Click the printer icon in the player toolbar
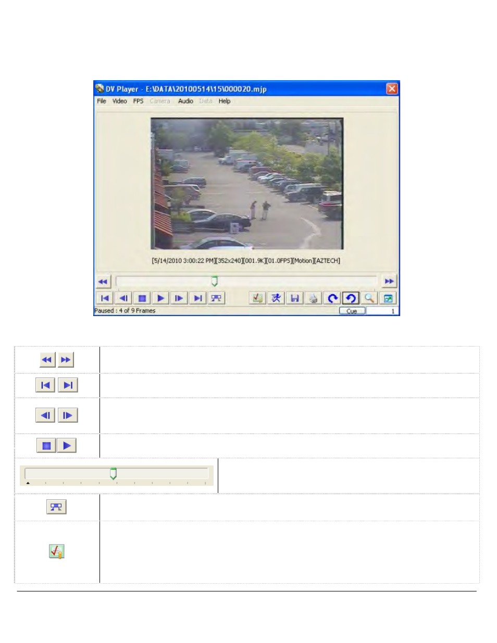 point(313,298)
